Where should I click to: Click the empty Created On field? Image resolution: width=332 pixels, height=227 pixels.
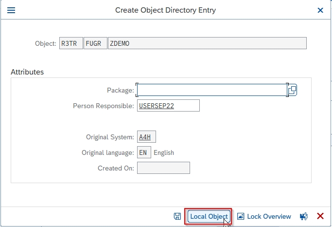pos(163,168)
